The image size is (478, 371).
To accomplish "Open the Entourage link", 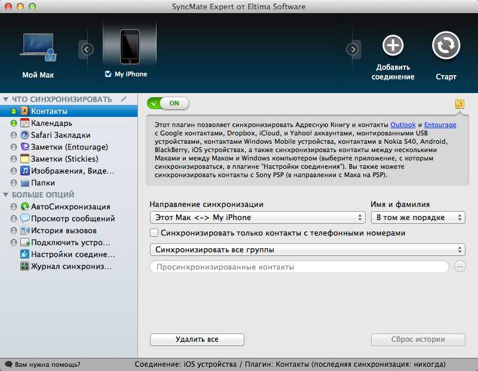I will pyautogui.click(x=440, y=125).
